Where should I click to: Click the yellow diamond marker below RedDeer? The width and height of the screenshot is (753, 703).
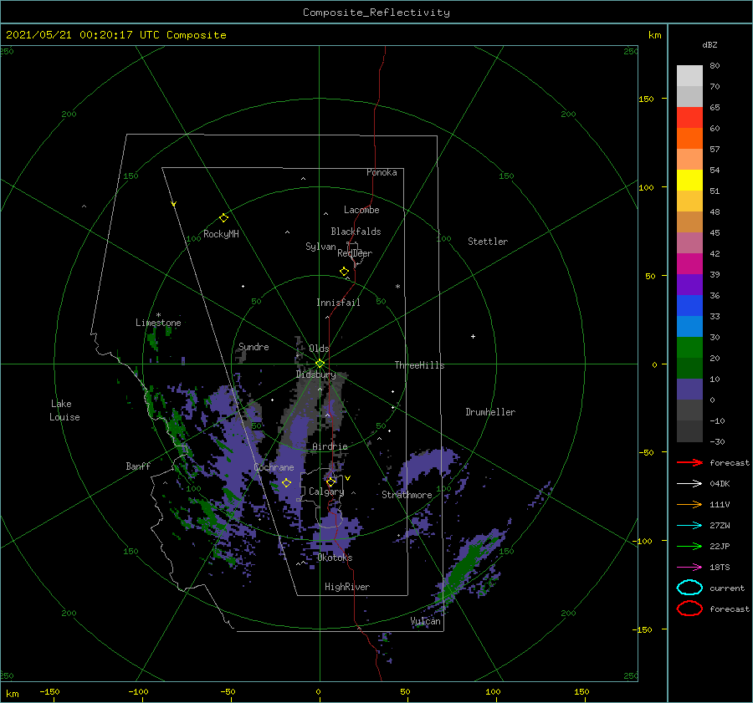click(x=345, y=271)
